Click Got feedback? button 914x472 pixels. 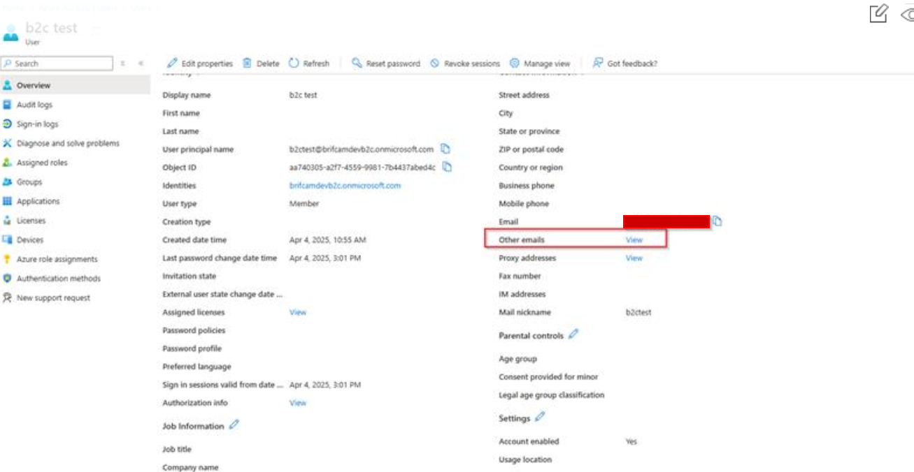(x=625, y=64)
